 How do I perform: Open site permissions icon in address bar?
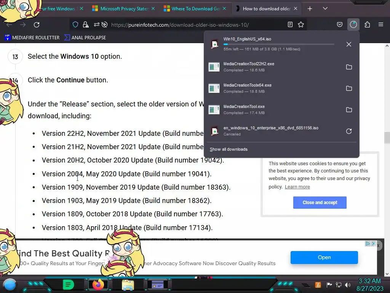point(96,24)
